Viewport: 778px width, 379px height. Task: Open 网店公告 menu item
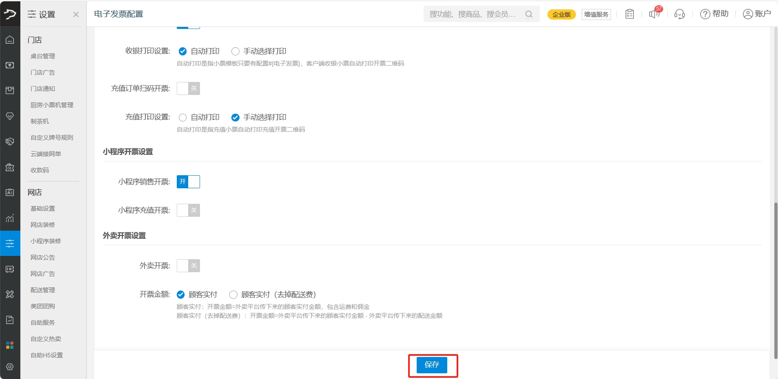point(43,258)
